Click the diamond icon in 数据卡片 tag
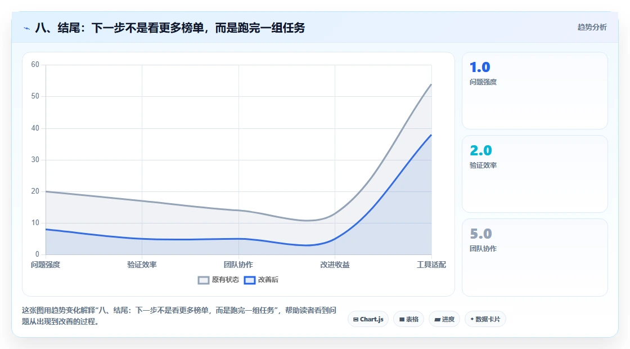630x349 pixels. 472,319
